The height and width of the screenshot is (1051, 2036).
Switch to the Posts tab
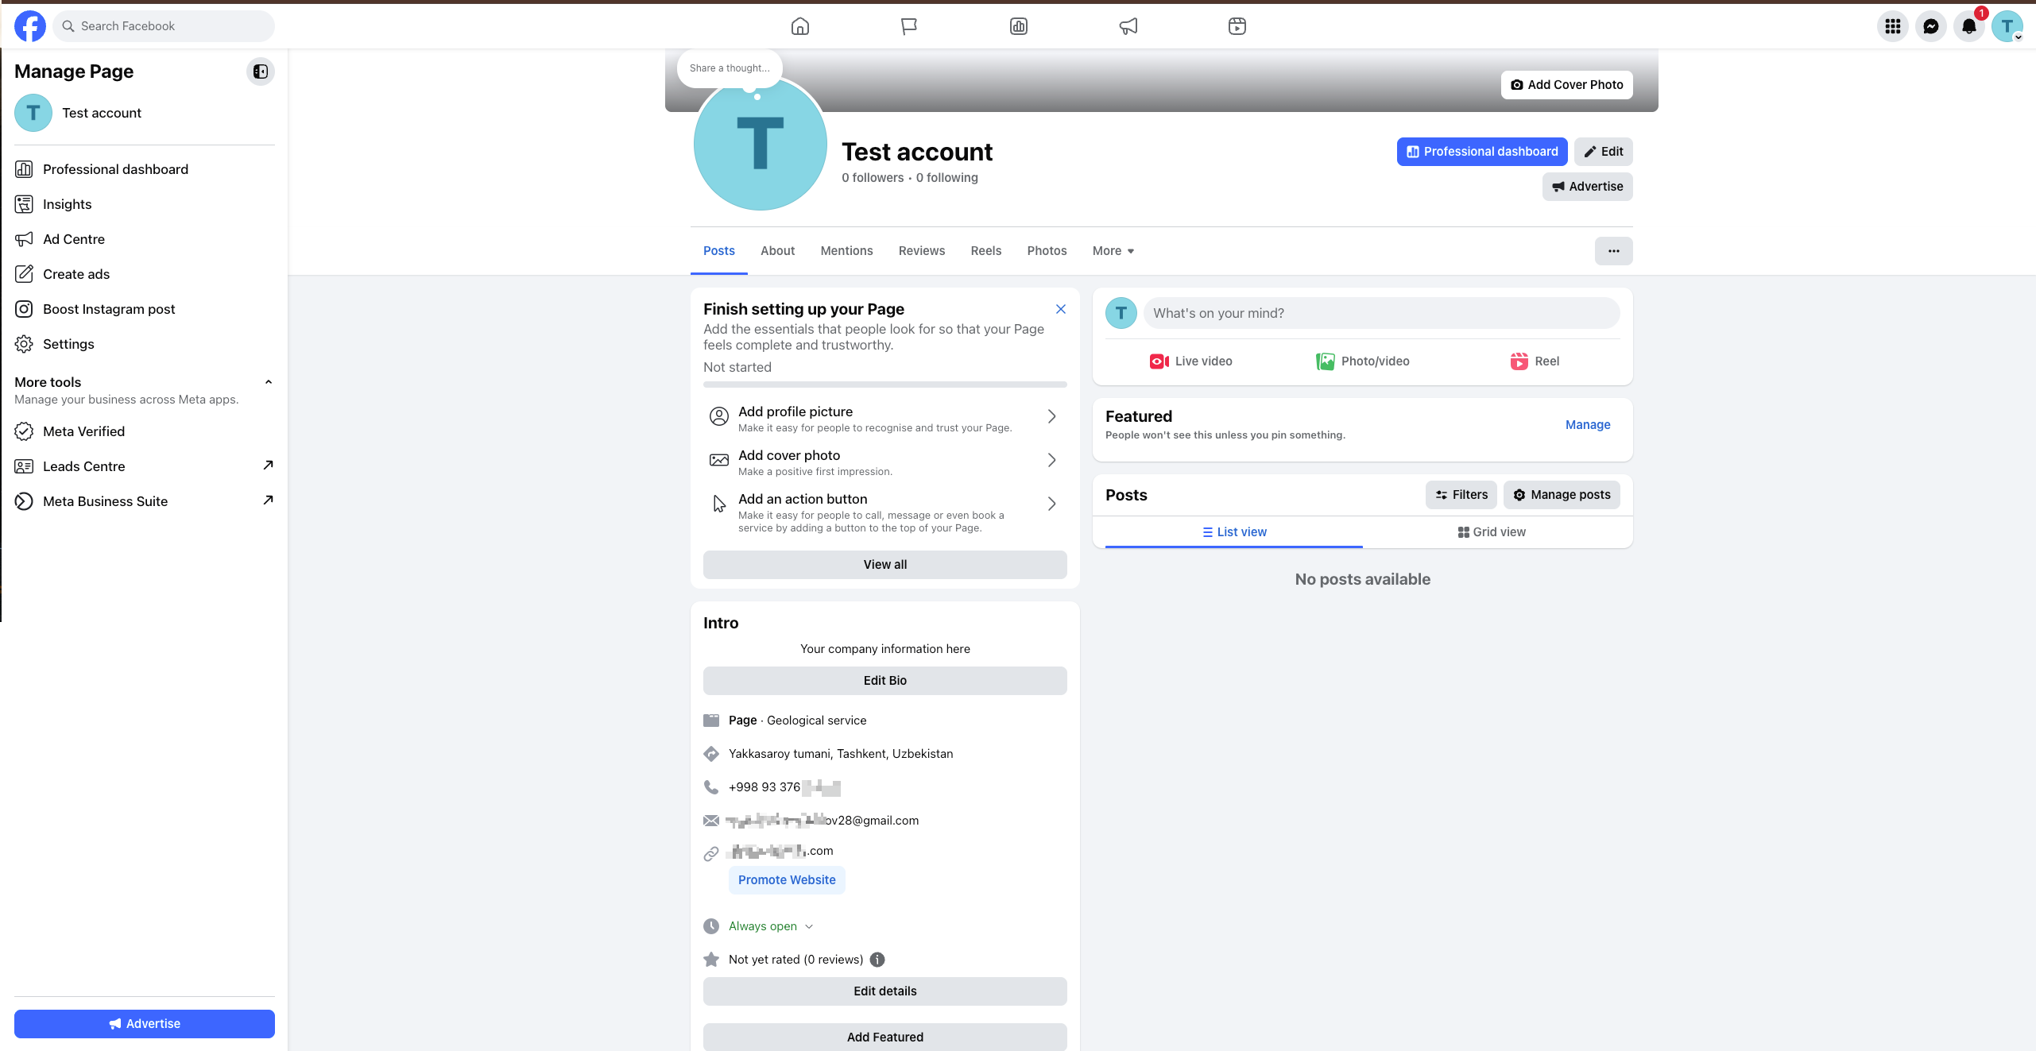point(719,251)
